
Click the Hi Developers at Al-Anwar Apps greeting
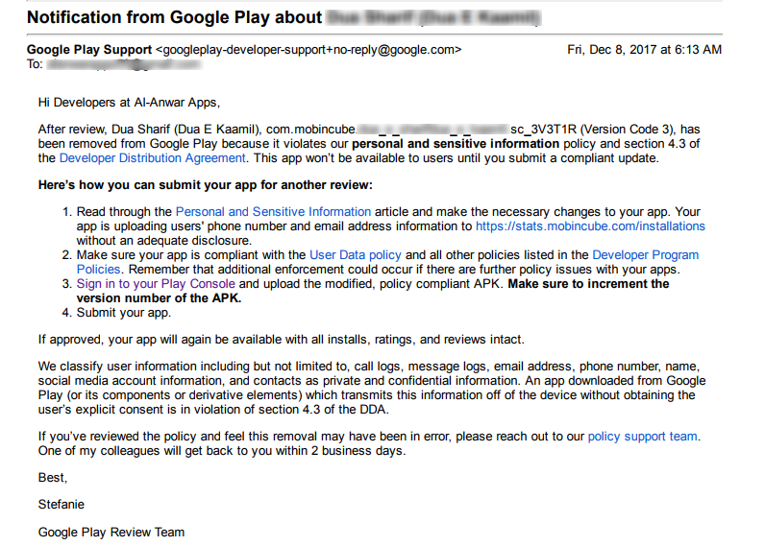130,103
